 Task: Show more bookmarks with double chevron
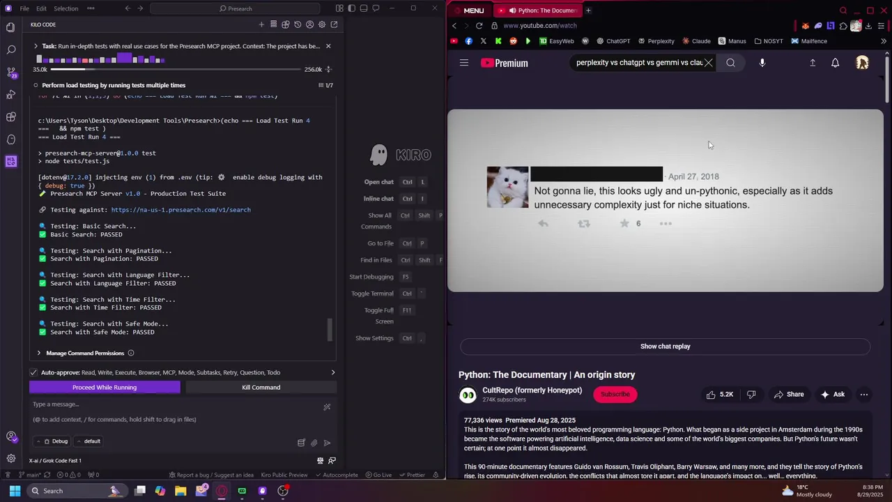point(884,41)
